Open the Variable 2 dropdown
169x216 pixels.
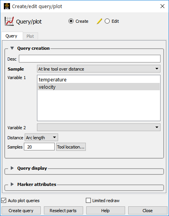(x=99, y=127)
